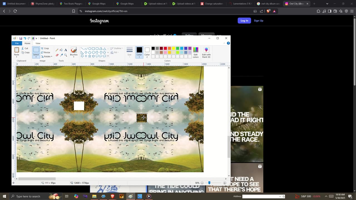Activate the rectangular Select tool
The height and width of the screenshot is (200, 356).
coord(36,50)
